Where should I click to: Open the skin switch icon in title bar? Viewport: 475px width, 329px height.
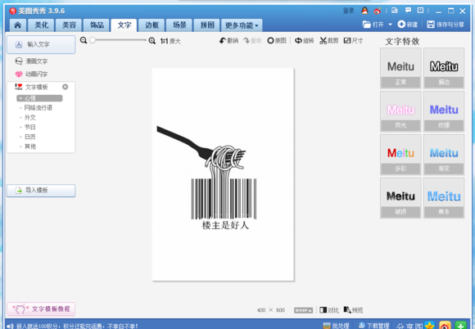tap(395, 11)
